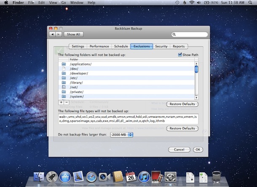The height and width of the screenshot is (187, 257).
Task: Click Show All in the toolbar
Action: (73, 34)
